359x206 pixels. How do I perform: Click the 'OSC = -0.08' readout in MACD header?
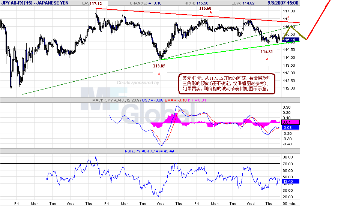(x=153, y=100)
